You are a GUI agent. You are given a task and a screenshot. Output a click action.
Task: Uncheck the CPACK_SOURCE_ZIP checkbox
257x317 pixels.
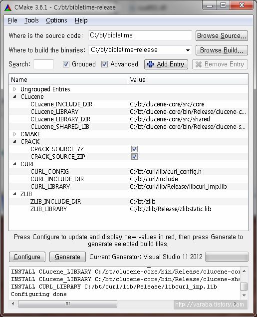pos(134,156)
